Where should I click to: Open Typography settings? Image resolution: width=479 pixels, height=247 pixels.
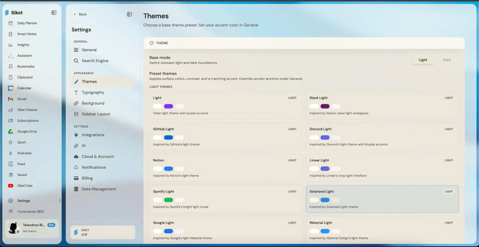click(103, 93)
